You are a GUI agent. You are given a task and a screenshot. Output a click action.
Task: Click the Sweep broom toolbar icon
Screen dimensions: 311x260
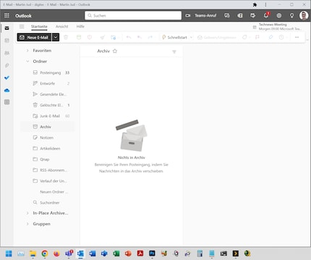pos(102,38)
